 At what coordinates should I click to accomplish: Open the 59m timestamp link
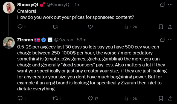82,40
